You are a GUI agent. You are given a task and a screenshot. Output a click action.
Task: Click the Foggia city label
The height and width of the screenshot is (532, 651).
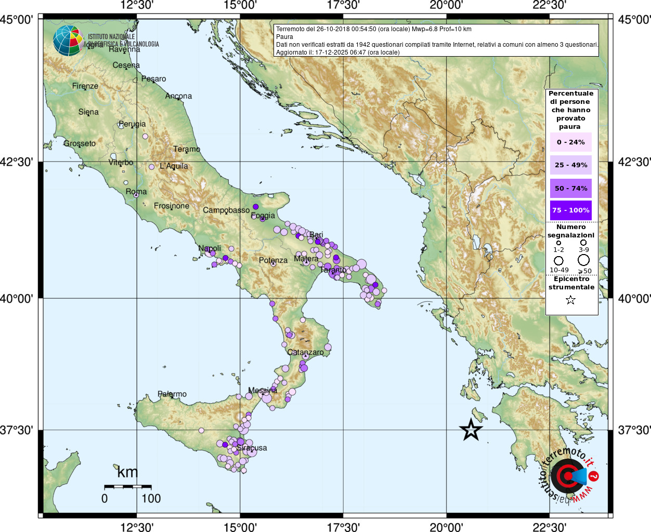click(263, 216)
